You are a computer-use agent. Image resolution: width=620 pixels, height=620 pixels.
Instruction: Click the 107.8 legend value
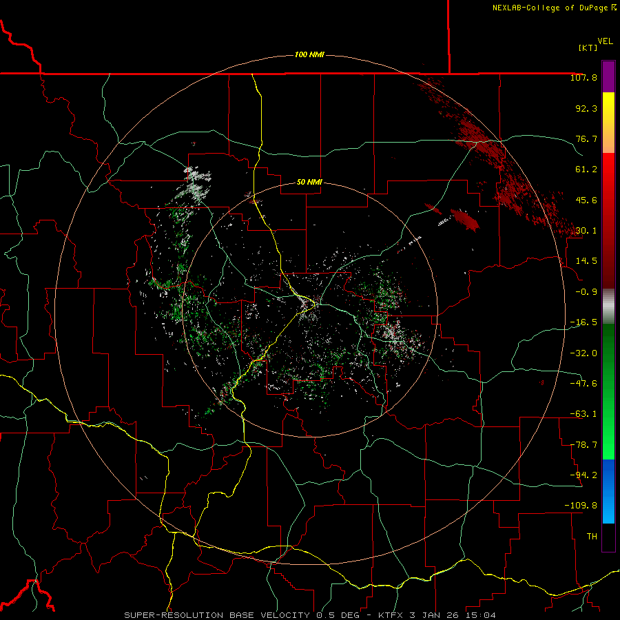coord(583,77)
